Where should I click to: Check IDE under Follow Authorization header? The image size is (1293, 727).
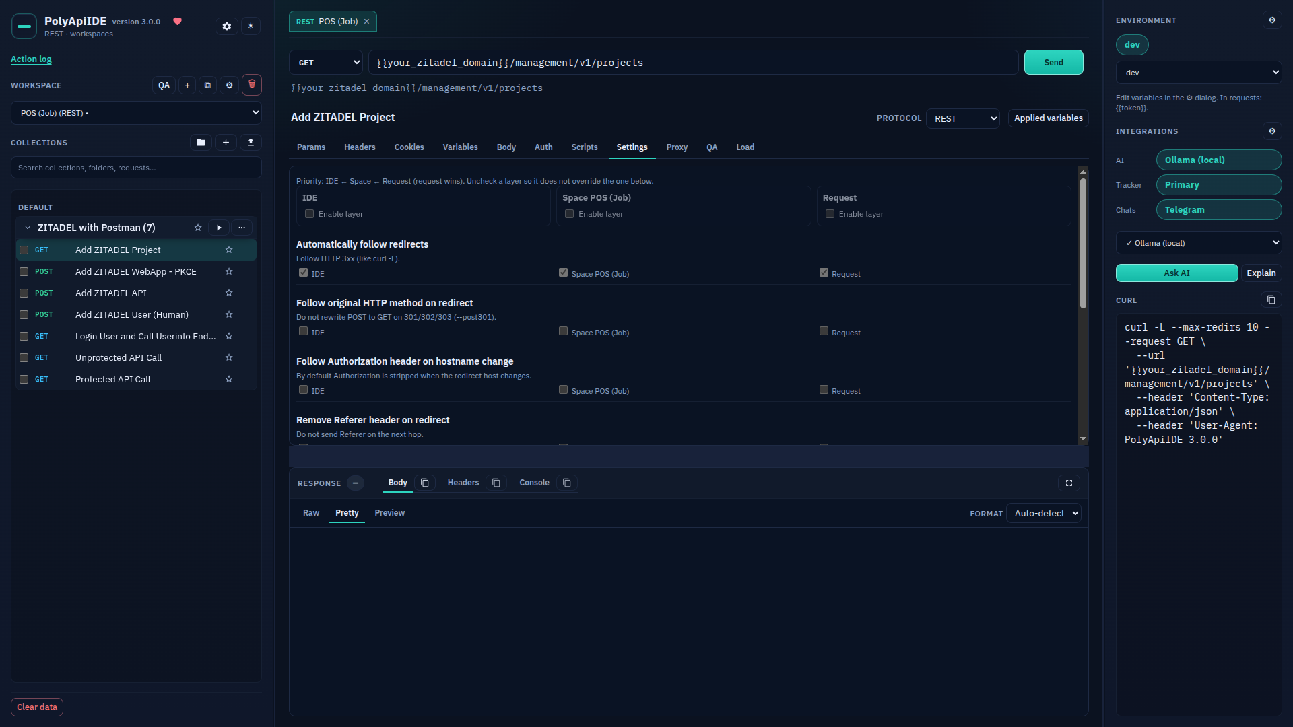(x=304, y=390)
